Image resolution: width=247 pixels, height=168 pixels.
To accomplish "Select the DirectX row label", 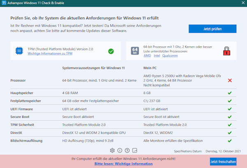I will 16,133.
